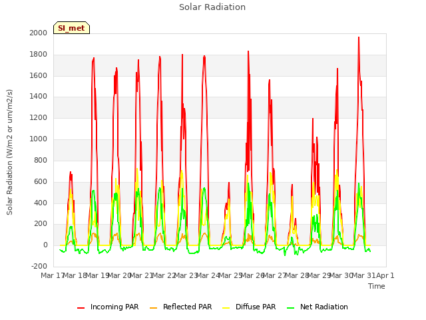Click the 1000 y-axis tick label
The width and height of the screenshot is (426, 320).
click(x=39, y=139)
